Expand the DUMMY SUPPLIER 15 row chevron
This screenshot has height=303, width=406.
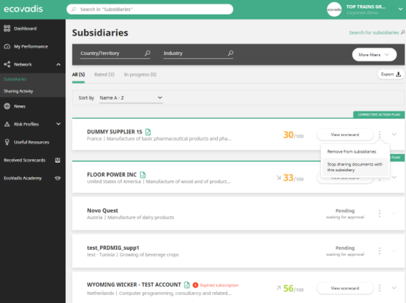pyautogui.click(x=394, y=134)
